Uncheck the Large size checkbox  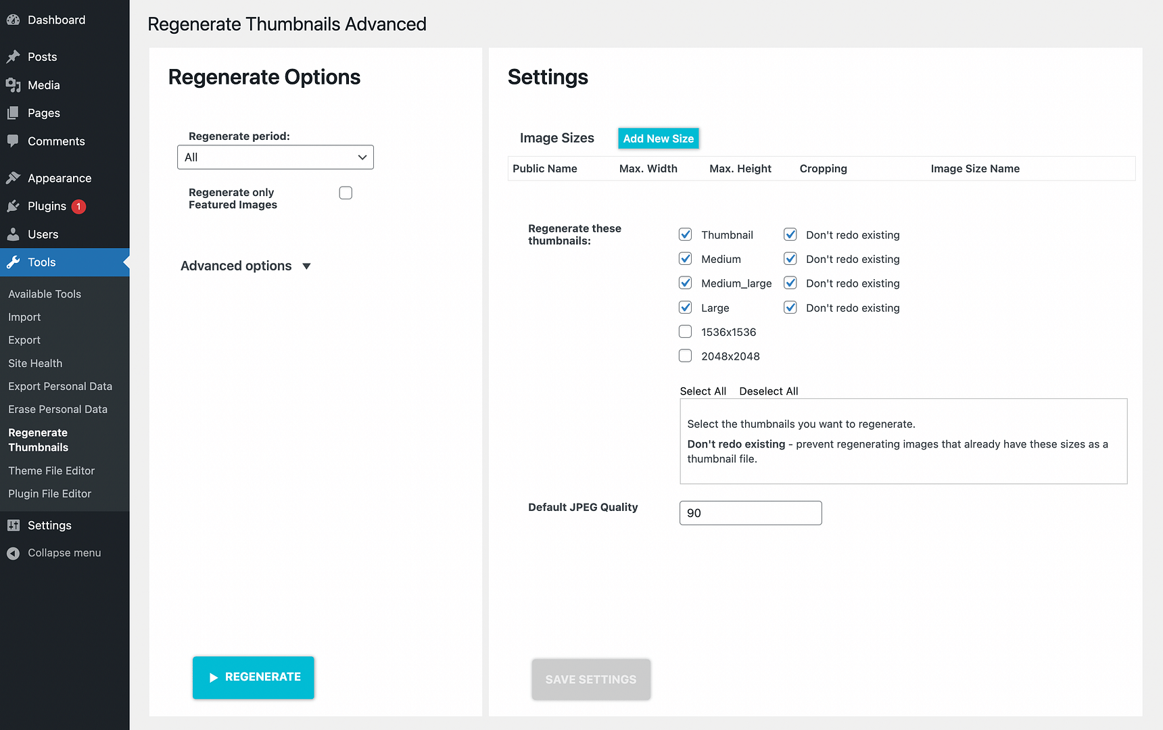685,308
